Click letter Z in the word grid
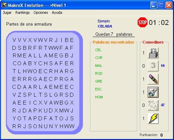The image size is (174, 140). [19, 95]
